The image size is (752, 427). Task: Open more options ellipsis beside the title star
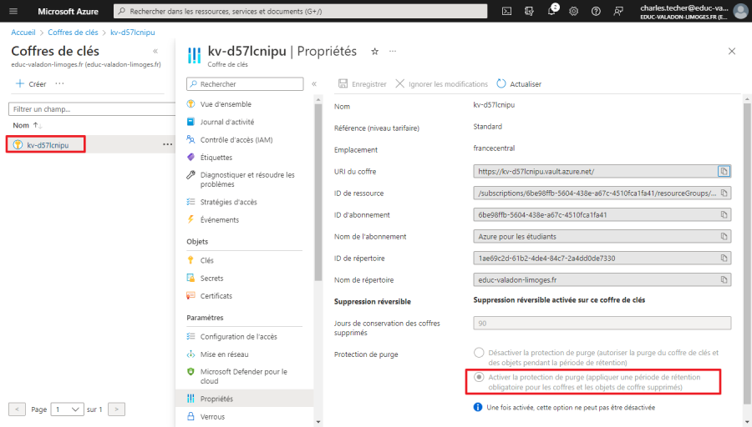pyautogui.click(x=393, y=51)
